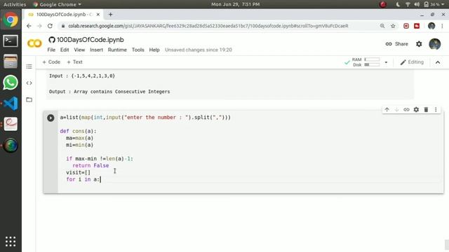Open the File menu
This screenshot has height=252, width=449.
(51, 50)
